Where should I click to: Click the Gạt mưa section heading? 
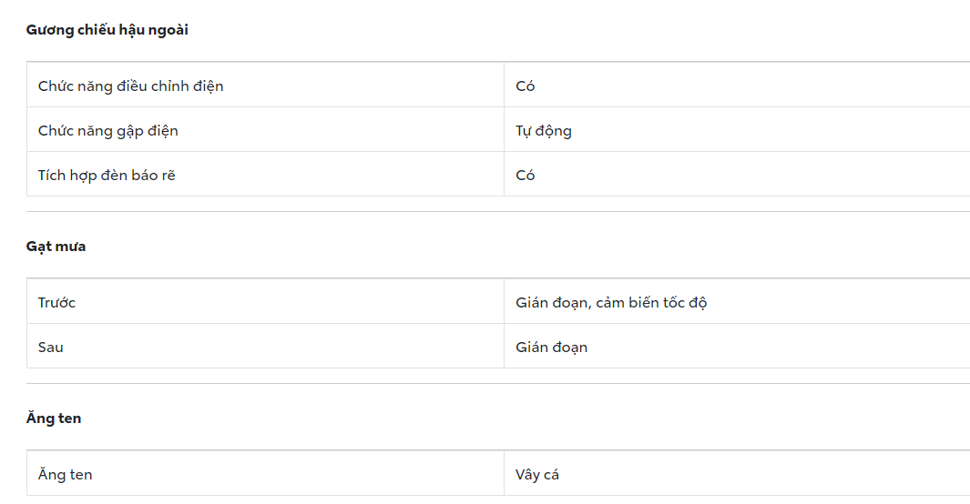(56, 247)
